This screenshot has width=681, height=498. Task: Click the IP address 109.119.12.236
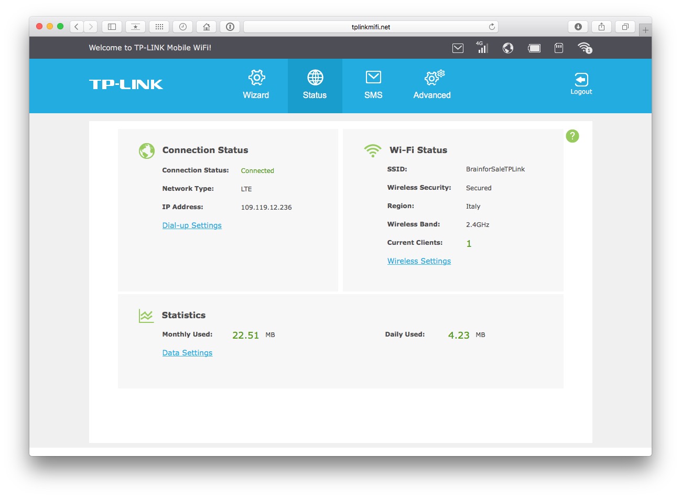pyautogui.click(x=266, y=208)
